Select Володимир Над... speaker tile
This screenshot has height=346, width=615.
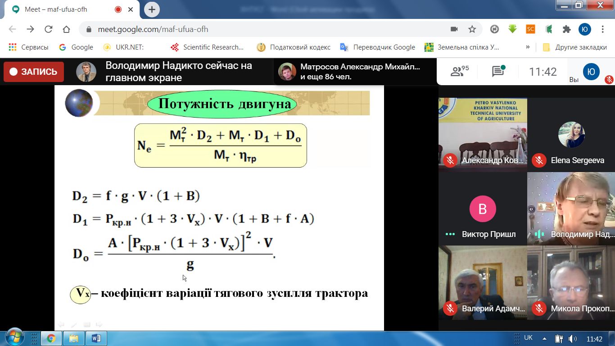(x=571, y=209)
